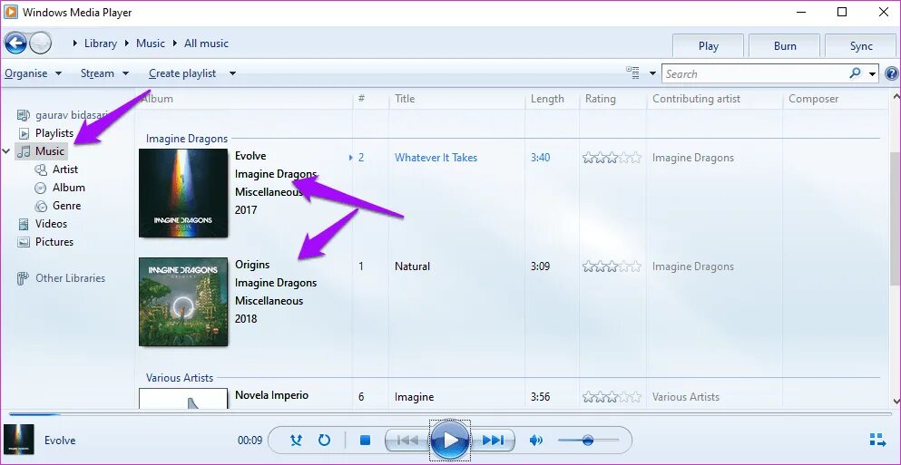Click the view options icon

(x=632, y=73)
